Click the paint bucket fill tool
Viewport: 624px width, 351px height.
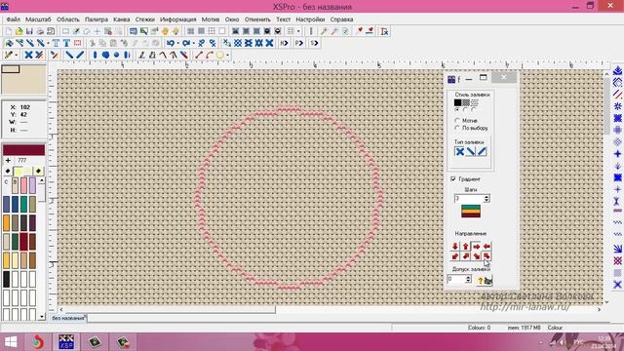coord(9,43)
